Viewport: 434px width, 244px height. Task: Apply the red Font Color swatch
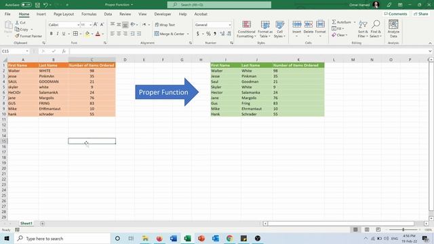pos(98,34)
